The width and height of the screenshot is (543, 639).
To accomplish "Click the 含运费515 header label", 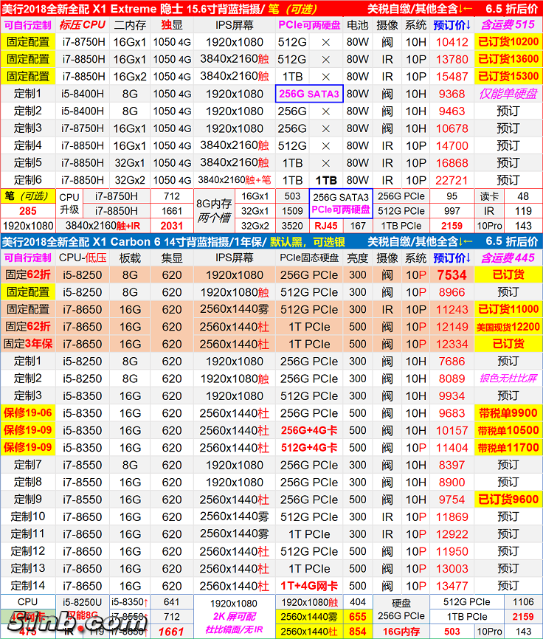I will click(508, 24).
